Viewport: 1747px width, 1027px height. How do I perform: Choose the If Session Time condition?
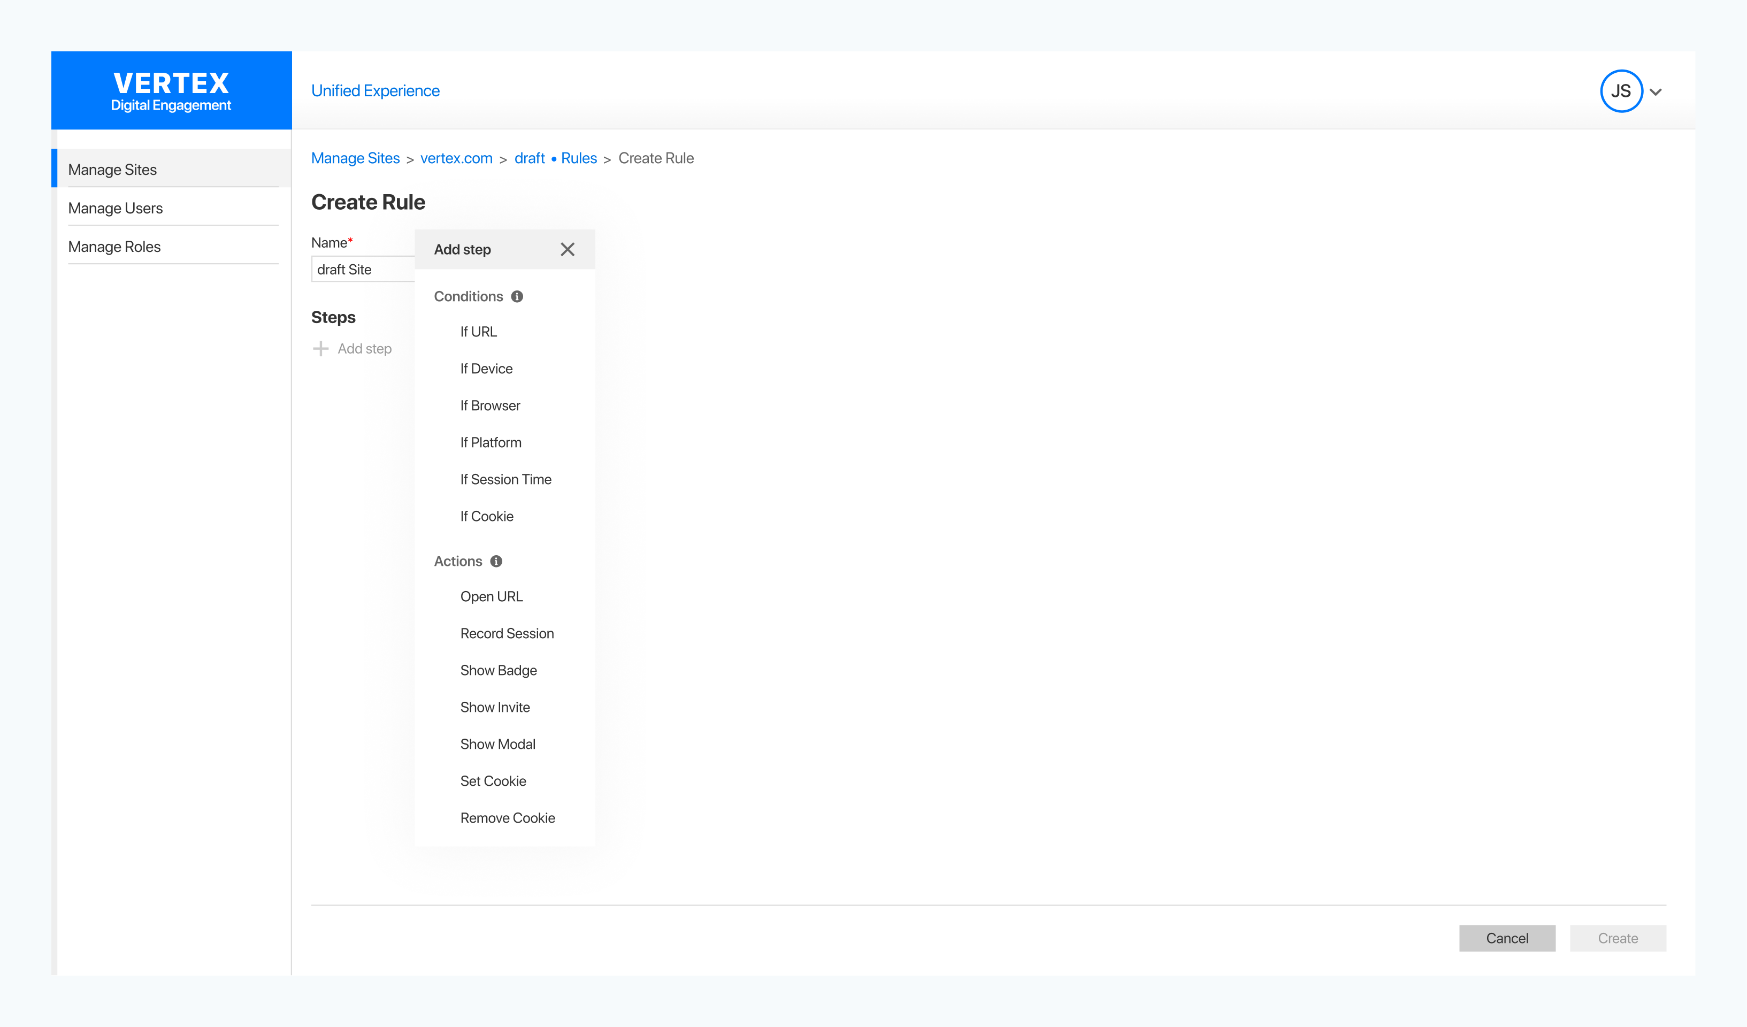[505, 480]
